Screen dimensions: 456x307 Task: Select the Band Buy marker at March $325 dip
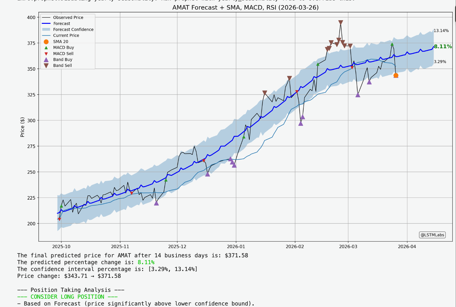tap(358, 95)
